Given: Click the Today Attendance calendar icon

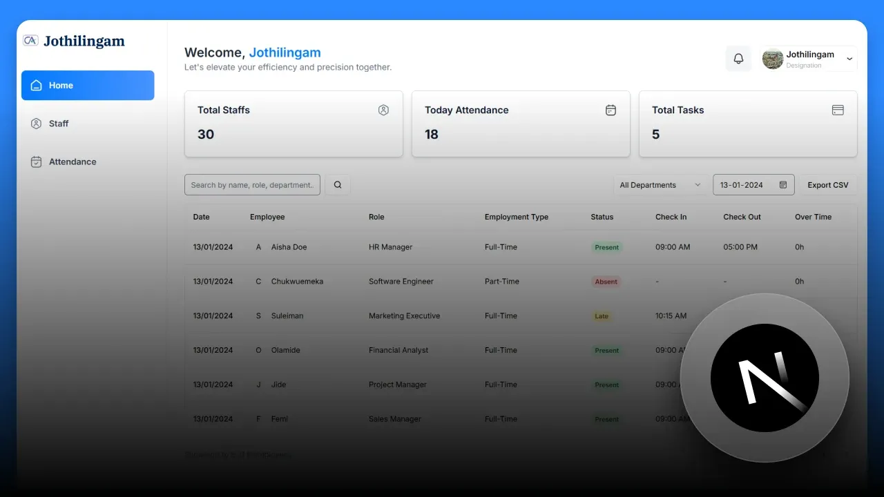Looking at the screenshot, I should point(611,110).
